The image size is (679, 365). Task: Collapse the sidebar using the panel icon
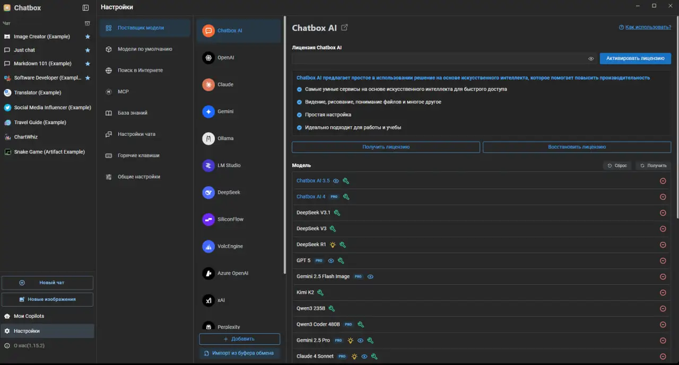tap(86, 8)
